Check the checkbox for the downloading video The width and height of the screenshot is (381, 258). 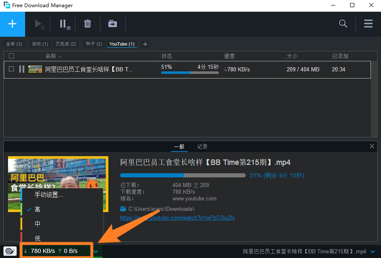pos(11,69)
